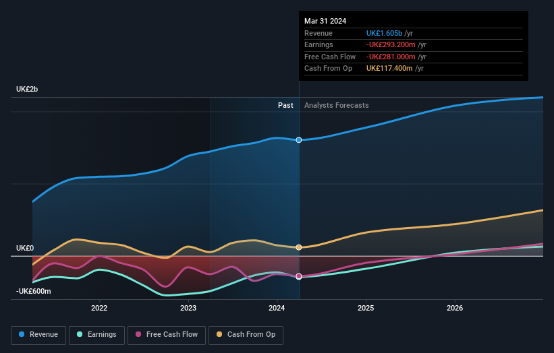Image resolution: width=554 pixels, height=353 pixels.
Task: Click the 2025 x-axis label
Action: pyautogui.click(x=366, y=308)
